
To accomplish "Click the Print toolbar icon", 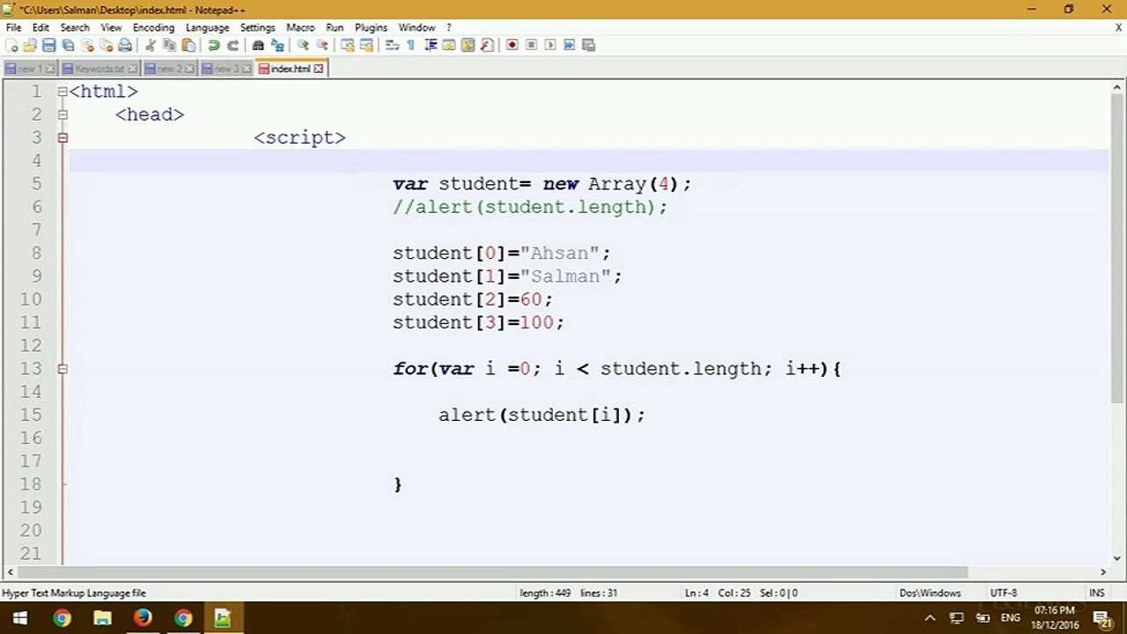I will [x=125, y=45].
